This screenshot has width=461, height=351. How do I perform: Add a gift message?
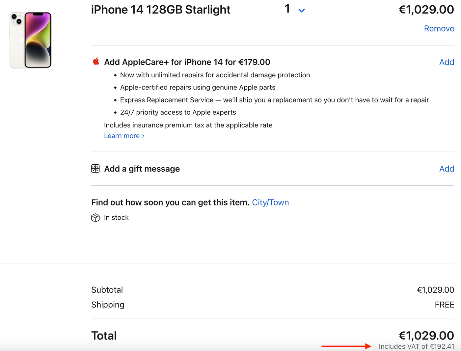click(x=447, y=169)
